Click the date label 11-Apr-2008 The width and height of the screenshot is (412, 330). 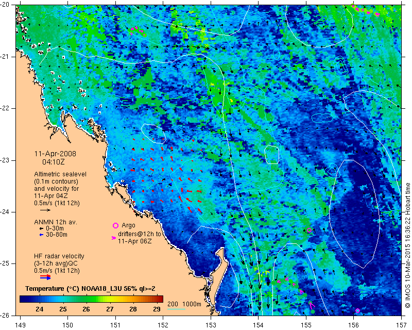click(x=55, y=154)
